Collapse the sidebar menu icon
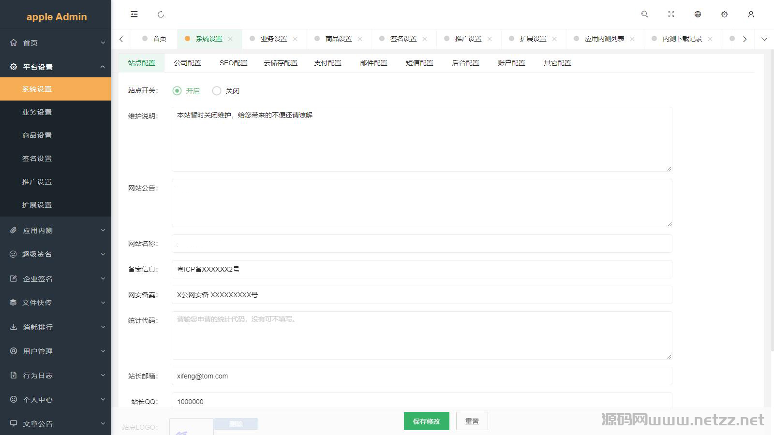774x435 pixels. [x=134, y=14]
